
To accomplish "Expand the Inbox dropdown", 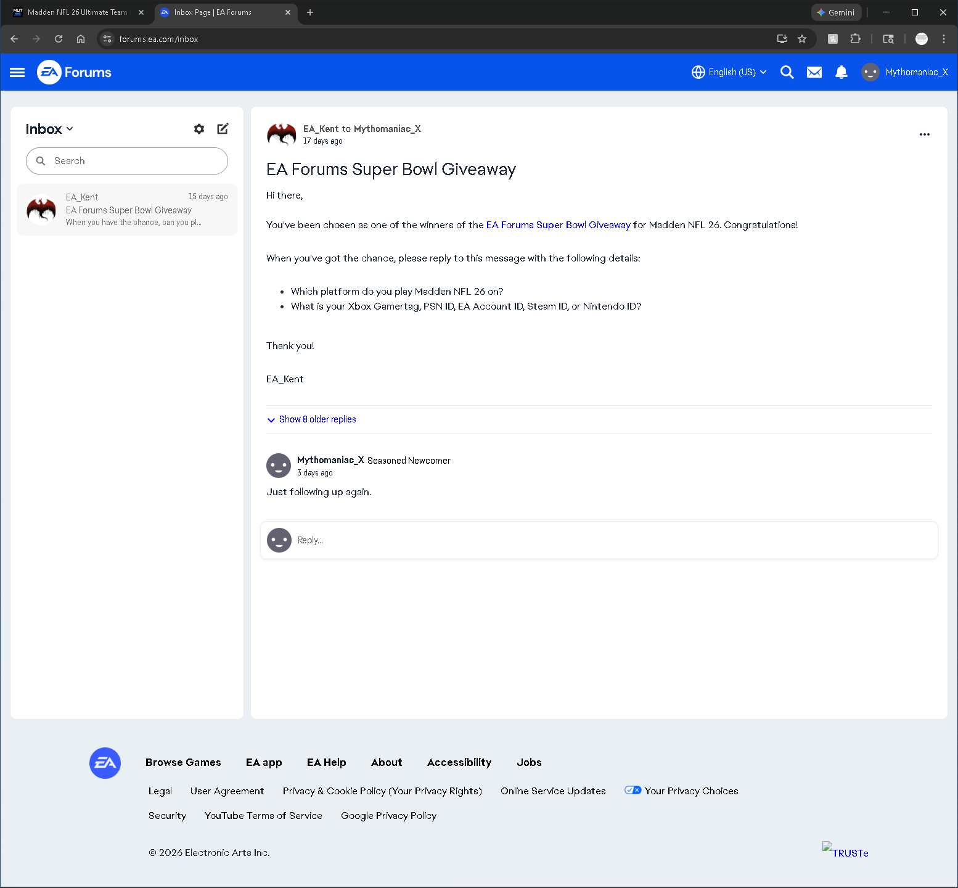I will coord(49,129).
